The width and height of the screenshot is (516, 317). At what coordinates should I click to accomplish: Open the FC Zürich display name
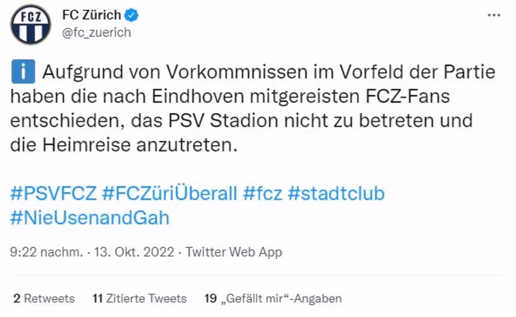pos(92,15)
